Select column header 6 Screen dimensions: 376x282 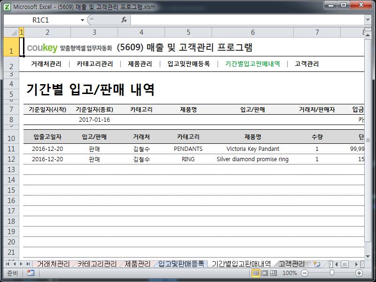(x=253, y=32)
